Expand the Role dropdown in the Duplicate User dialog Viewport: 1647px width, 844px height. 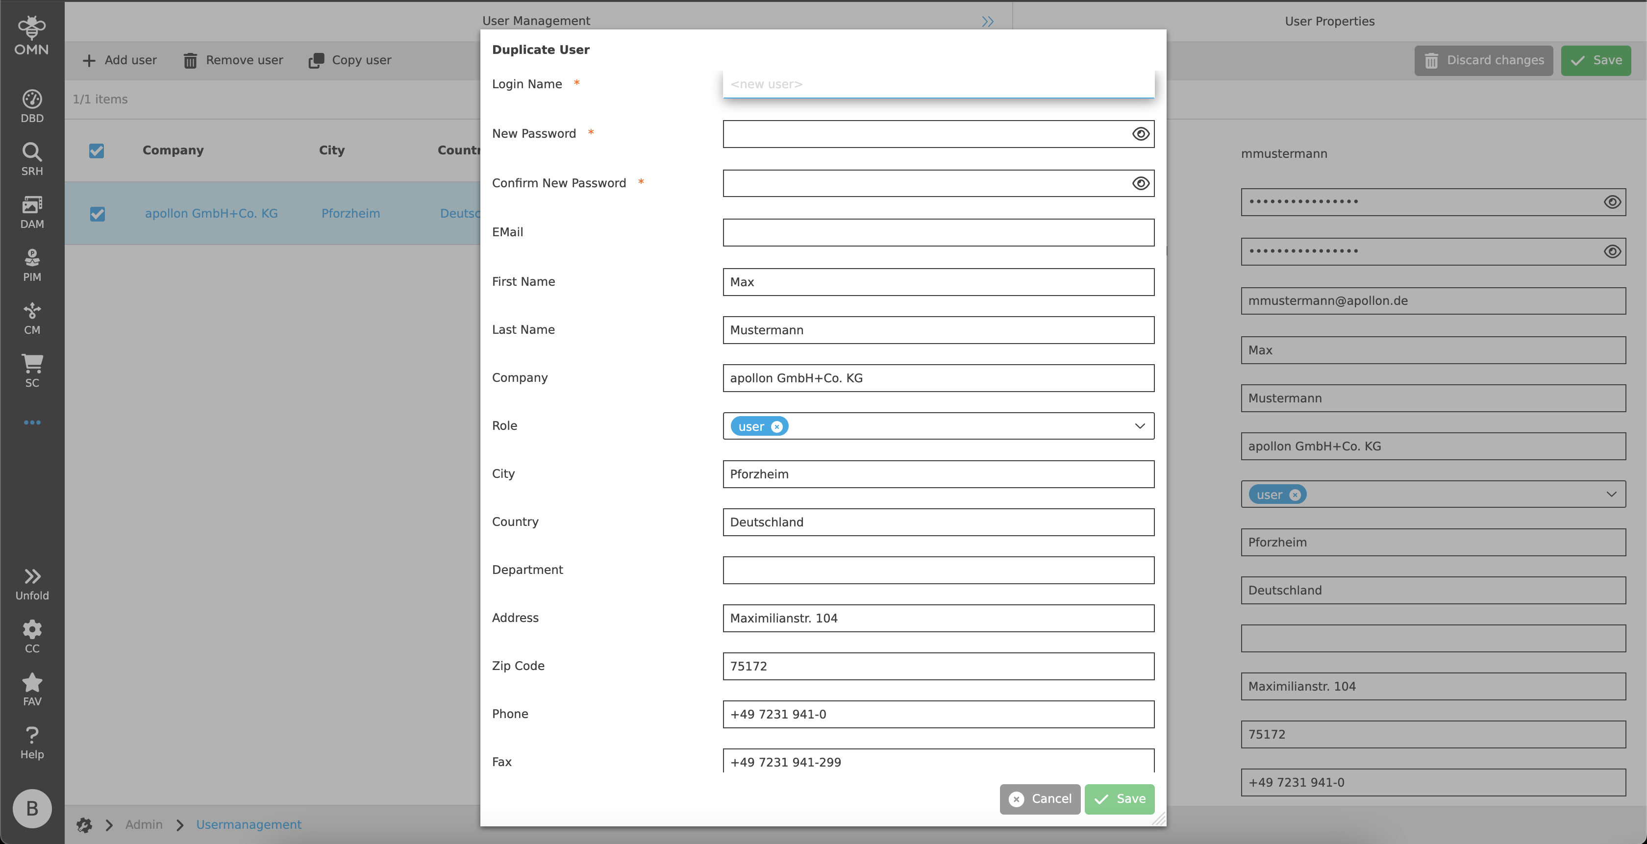(x=1139, y=426)
